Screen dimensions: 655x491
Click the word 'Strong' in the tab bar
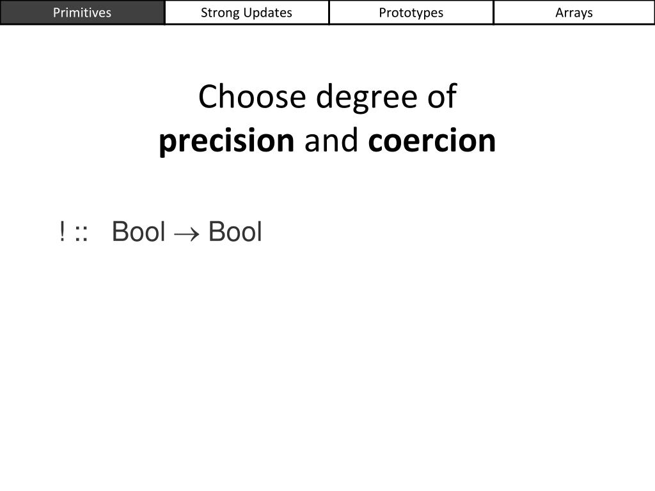[x=220, y=13]
